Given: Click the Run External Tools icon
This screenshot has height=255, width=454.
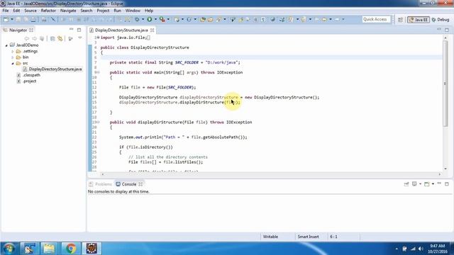Looking at the screenshot, I should coord(162,19).
